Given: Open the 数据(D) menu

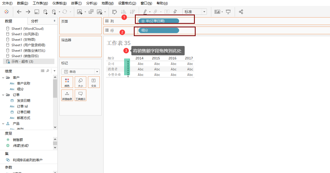Looking at the screenshot, I should [x=23, y=3].
